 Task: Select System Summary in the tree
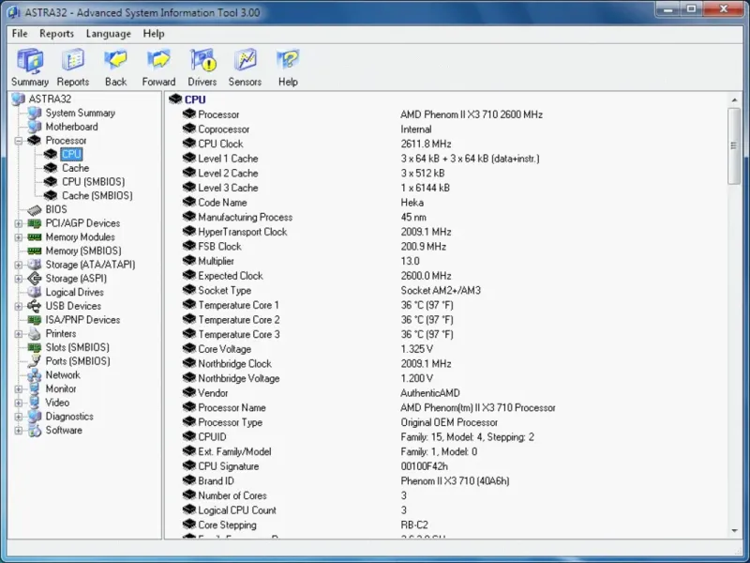pyautogui.click(x=80, y=113)
